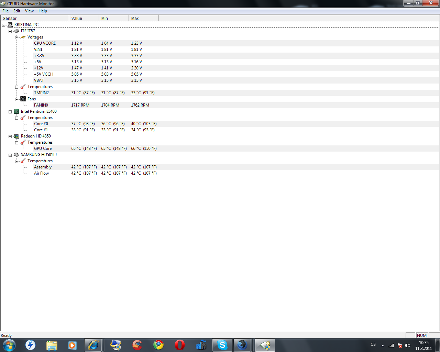Collapse the Radeon HD 4850 node
The width and height of the screenshot is (440, 352).
(10, 136)
